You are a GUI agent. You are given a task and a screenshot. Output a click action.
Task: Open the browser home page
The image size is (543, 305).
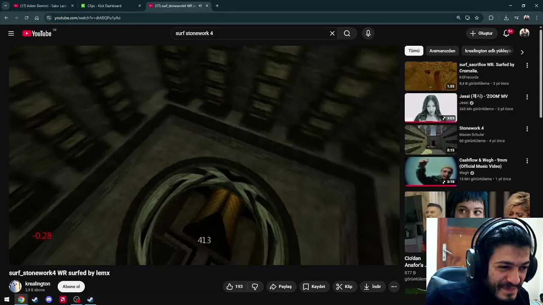click(x=37, y=18)
